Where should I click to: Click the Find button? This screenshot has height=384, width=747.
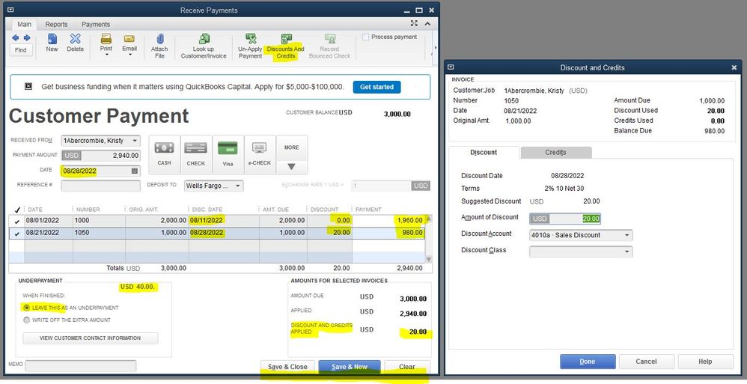[21, 50]
